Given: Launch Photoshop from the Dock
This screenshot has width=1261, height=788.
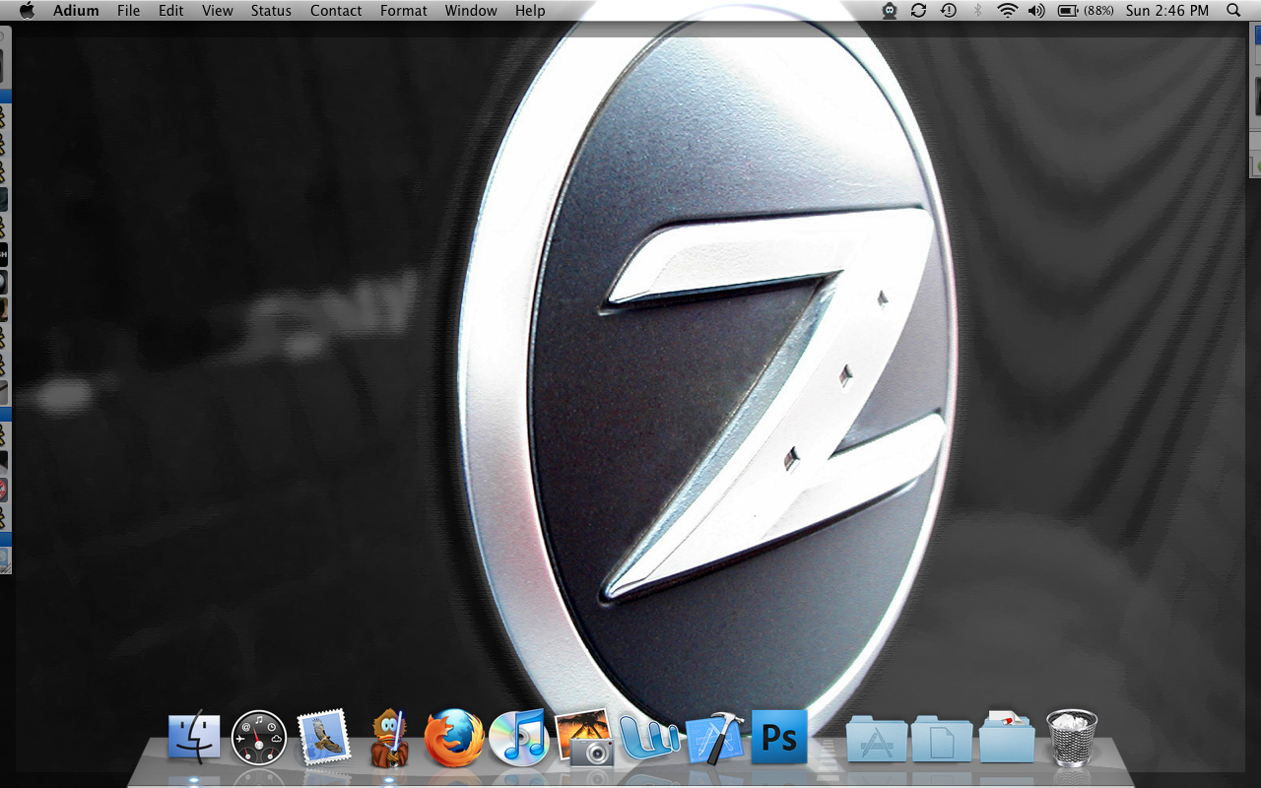Looking at the screenshot, I should 779,737.
